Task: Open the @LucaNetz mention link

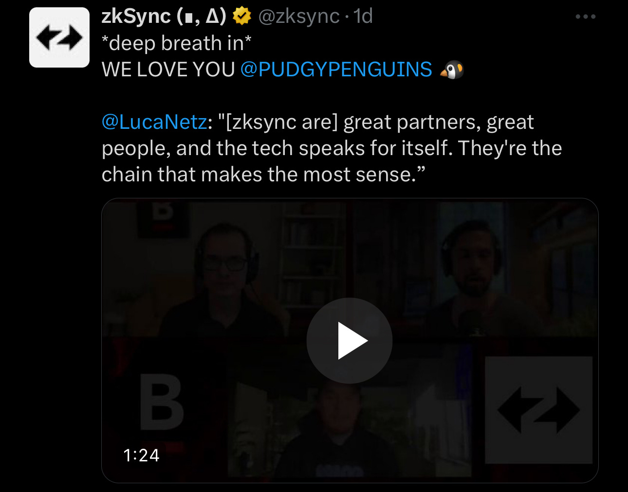Action: click(154, 122)
